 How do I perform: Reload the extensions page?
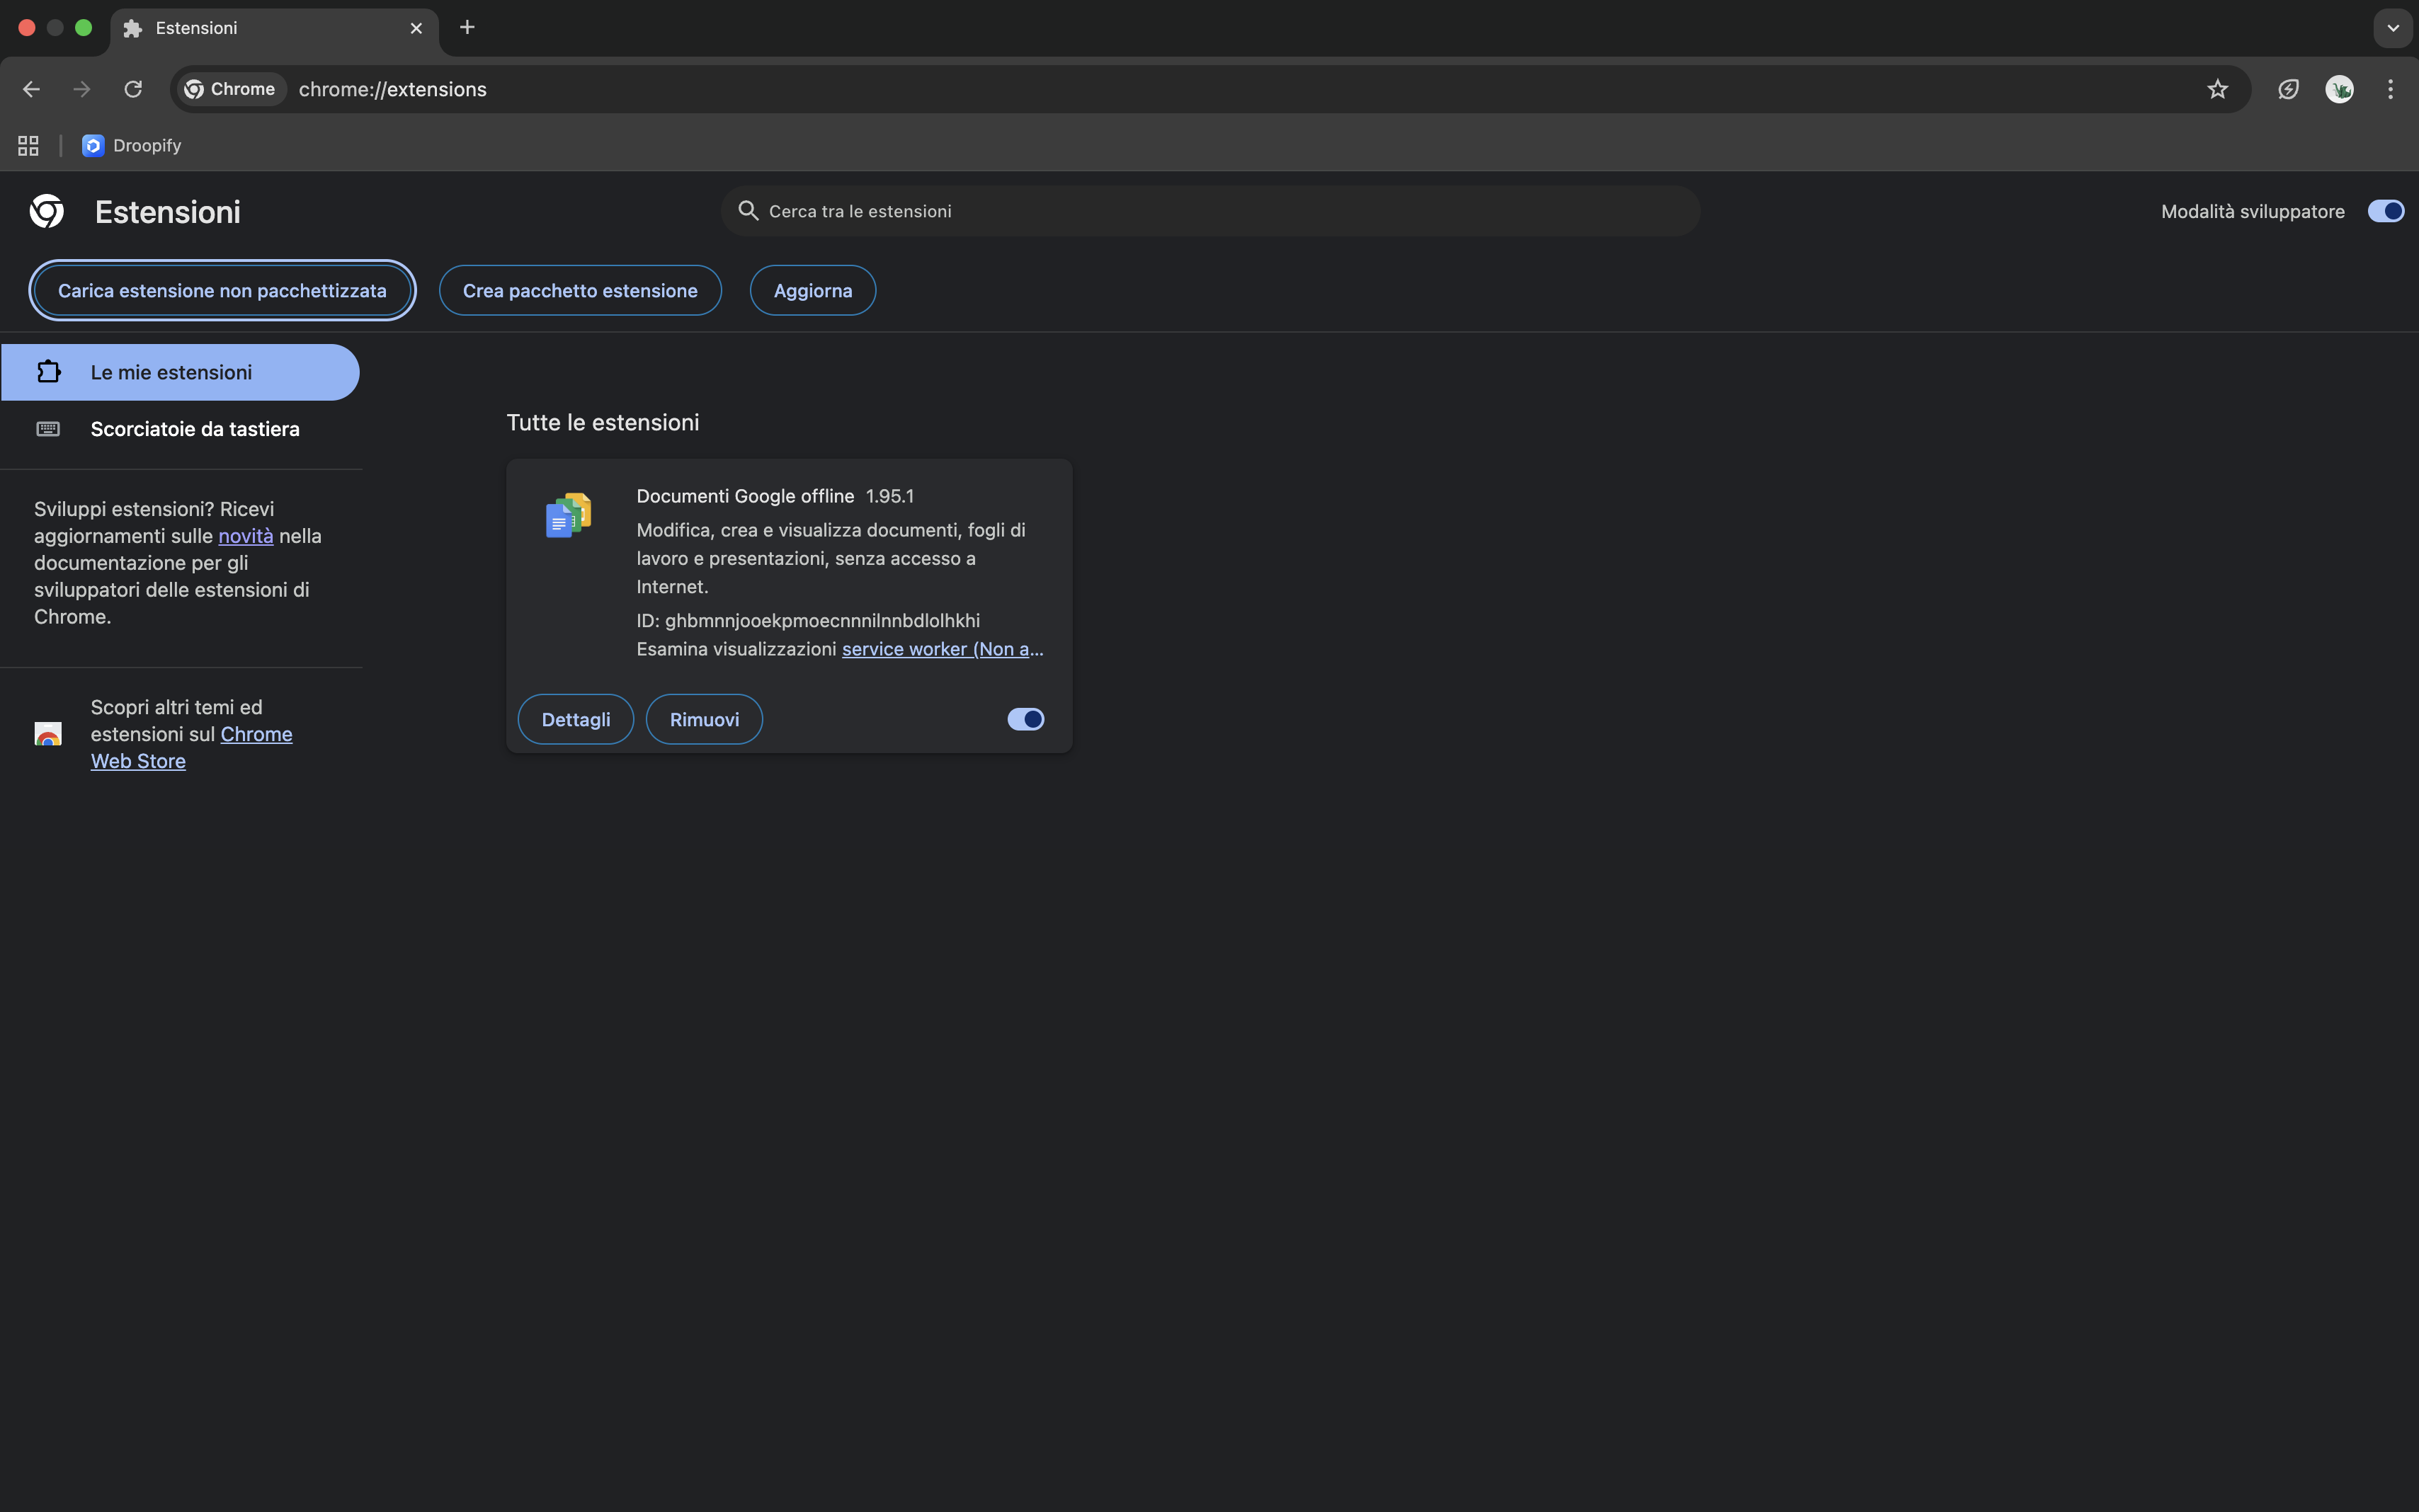[133, 89]
